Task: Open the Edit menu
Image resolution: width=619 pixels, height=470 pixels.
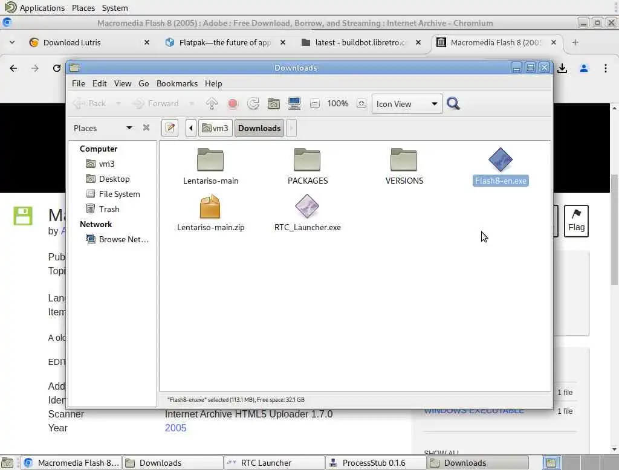Action: [x=100, y=83]
